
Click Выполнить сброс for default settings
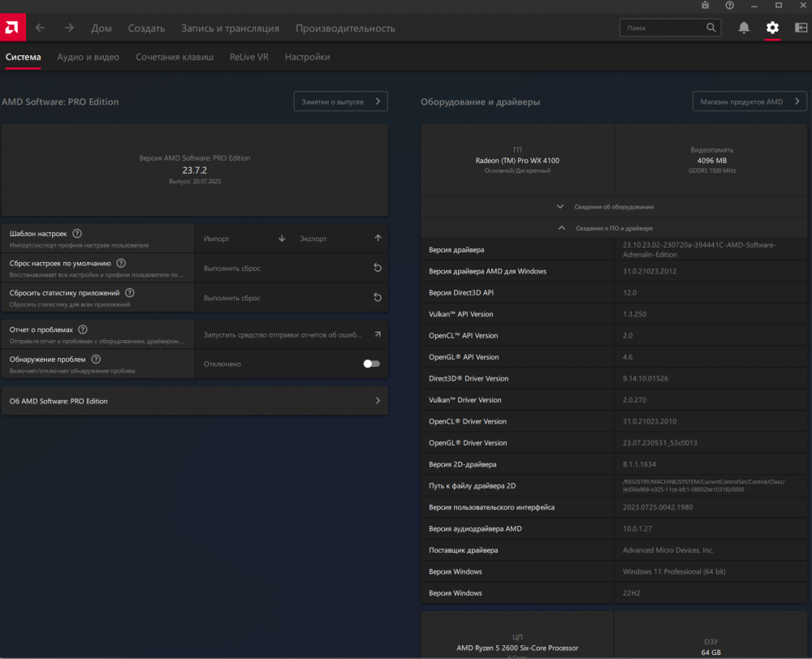pyautogui.click(x=292, y=268)
